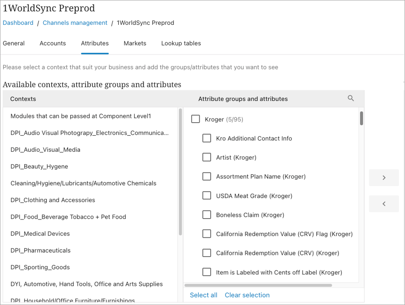Select the Boneless Claim (Kroger) checkbox
Screen dimensions: 405x305
[207, 215]
